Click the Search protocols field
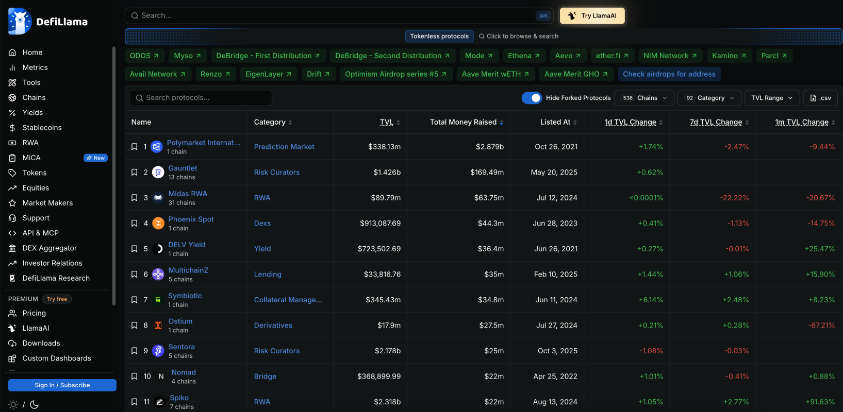Image resolution: width=843 pixels, height=412 pixels. point(201,98)
